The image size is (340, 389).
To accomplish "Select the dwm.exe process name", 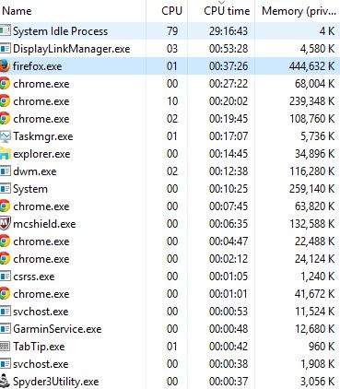I will [35, 171].
